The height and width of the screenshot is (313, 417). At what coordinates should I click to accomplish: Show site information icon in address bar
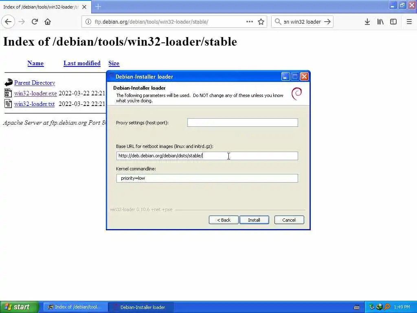88,22
